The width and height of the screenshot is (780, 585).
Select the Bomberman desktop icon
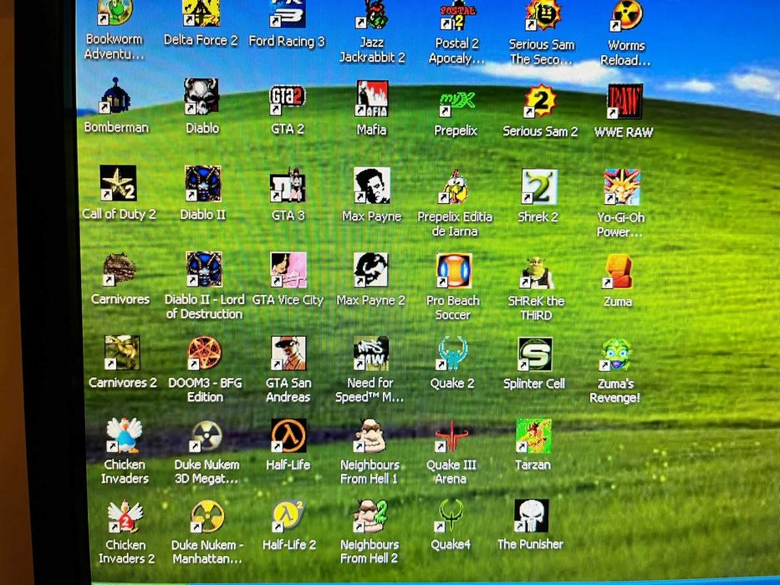click(x=115, y=96)
